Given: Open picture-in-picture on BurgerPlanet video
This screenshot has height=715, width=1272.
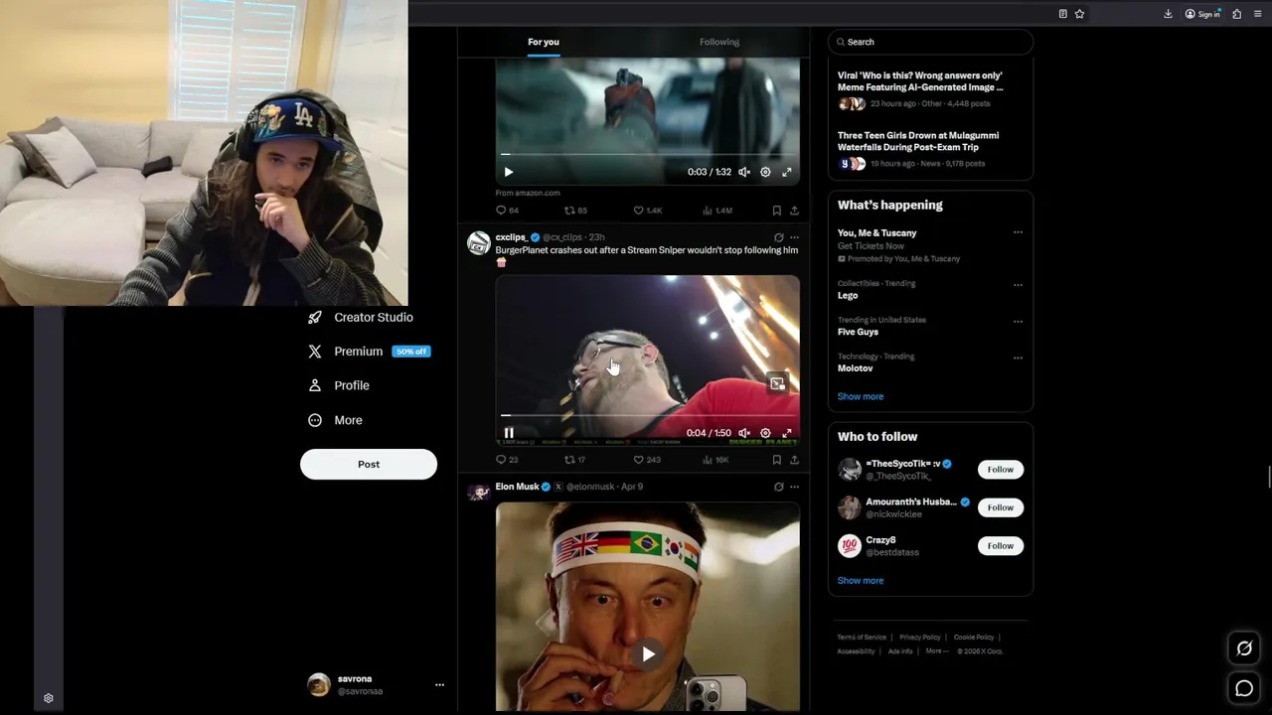Looking at the screenshot, I should pyautogui.click(x=777, y=383).
